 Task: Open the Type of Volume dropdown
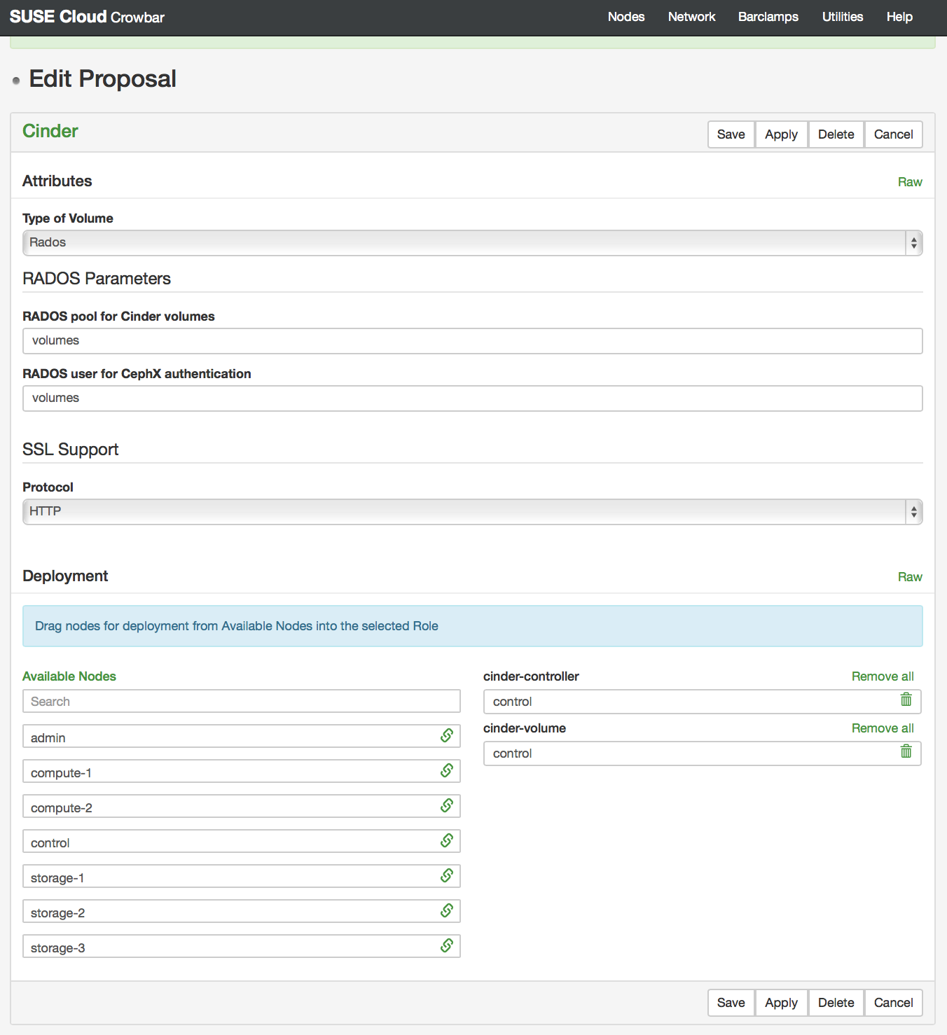click(x=472, y=243)
